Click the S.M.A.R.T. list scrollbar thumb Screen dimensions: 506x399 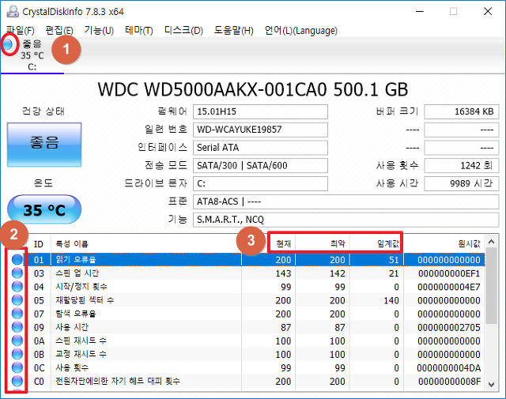[x=492, y=286]
